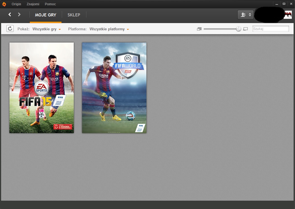The width and height of the screenshot is (295, 209).
Task: Open the Origin menu
Action: tap(16, 4)
